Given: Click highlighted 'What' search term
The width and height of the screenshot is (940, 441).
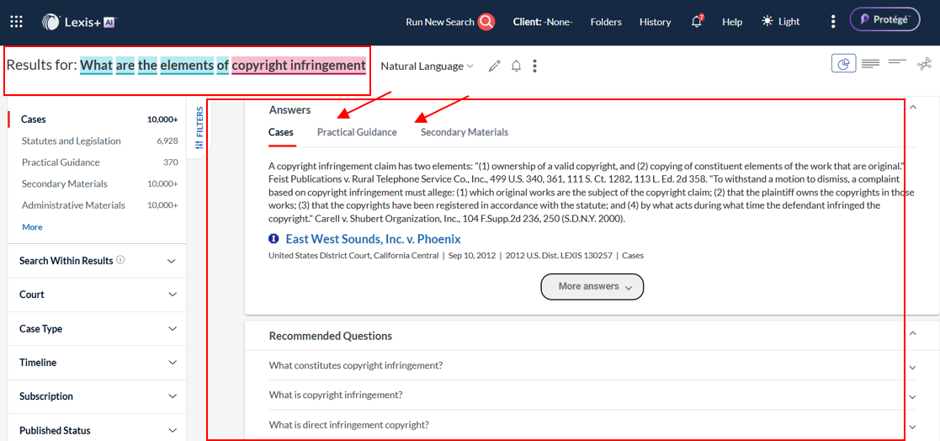Looking at the screenshot, I should pyautogui.click(x=96, y=65).
